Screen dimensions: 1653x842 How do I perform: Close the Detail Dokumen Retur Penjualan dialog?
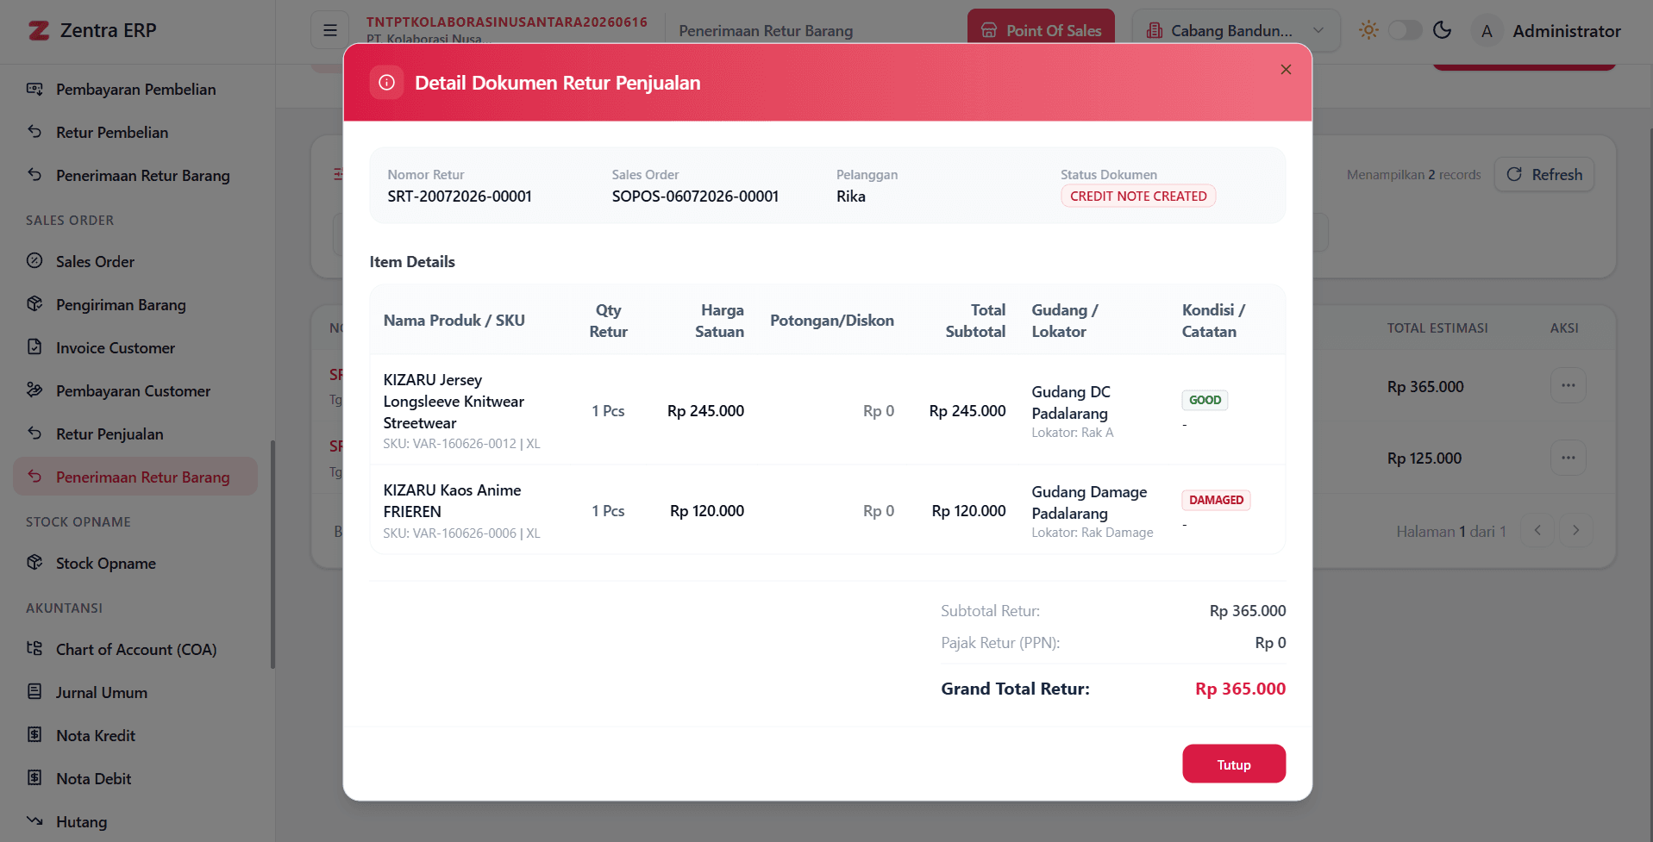(1286, 70)
